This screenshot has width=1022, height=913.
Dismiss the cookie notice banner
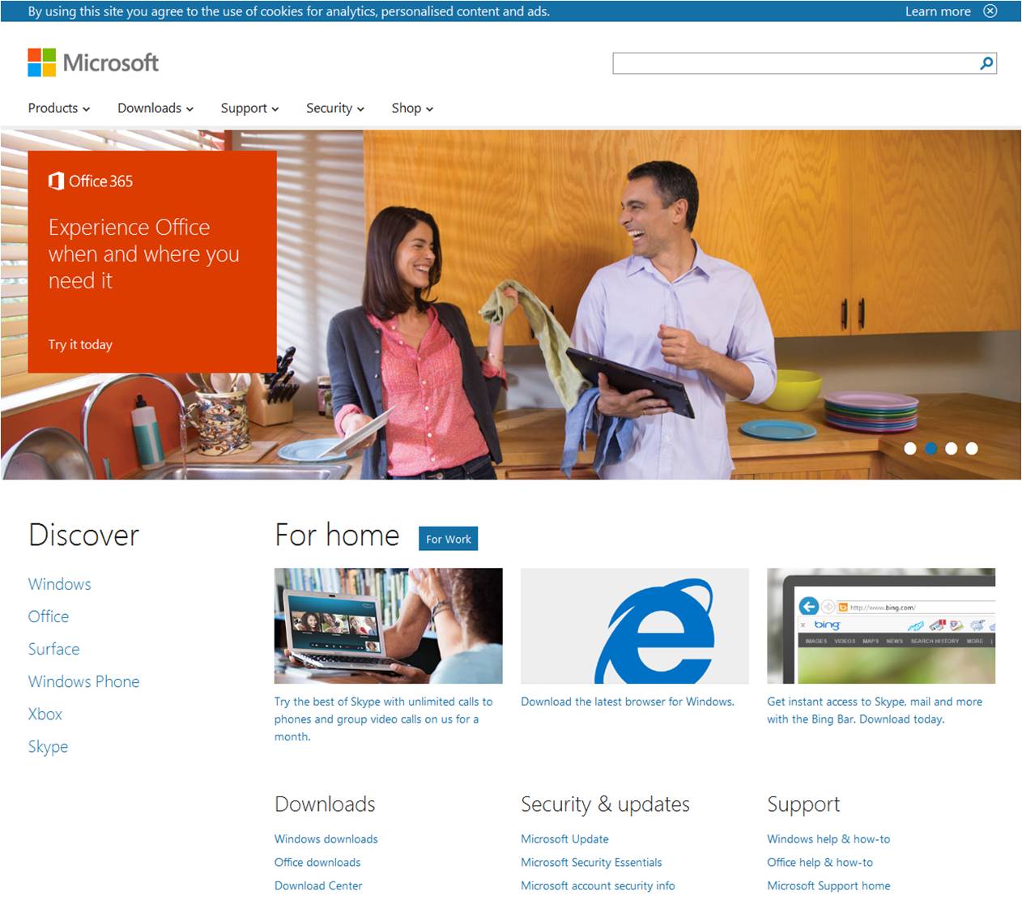pos(990,11)
